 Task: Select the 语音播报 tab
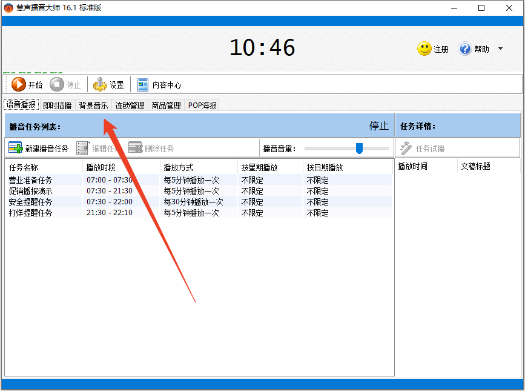point(21,104)
